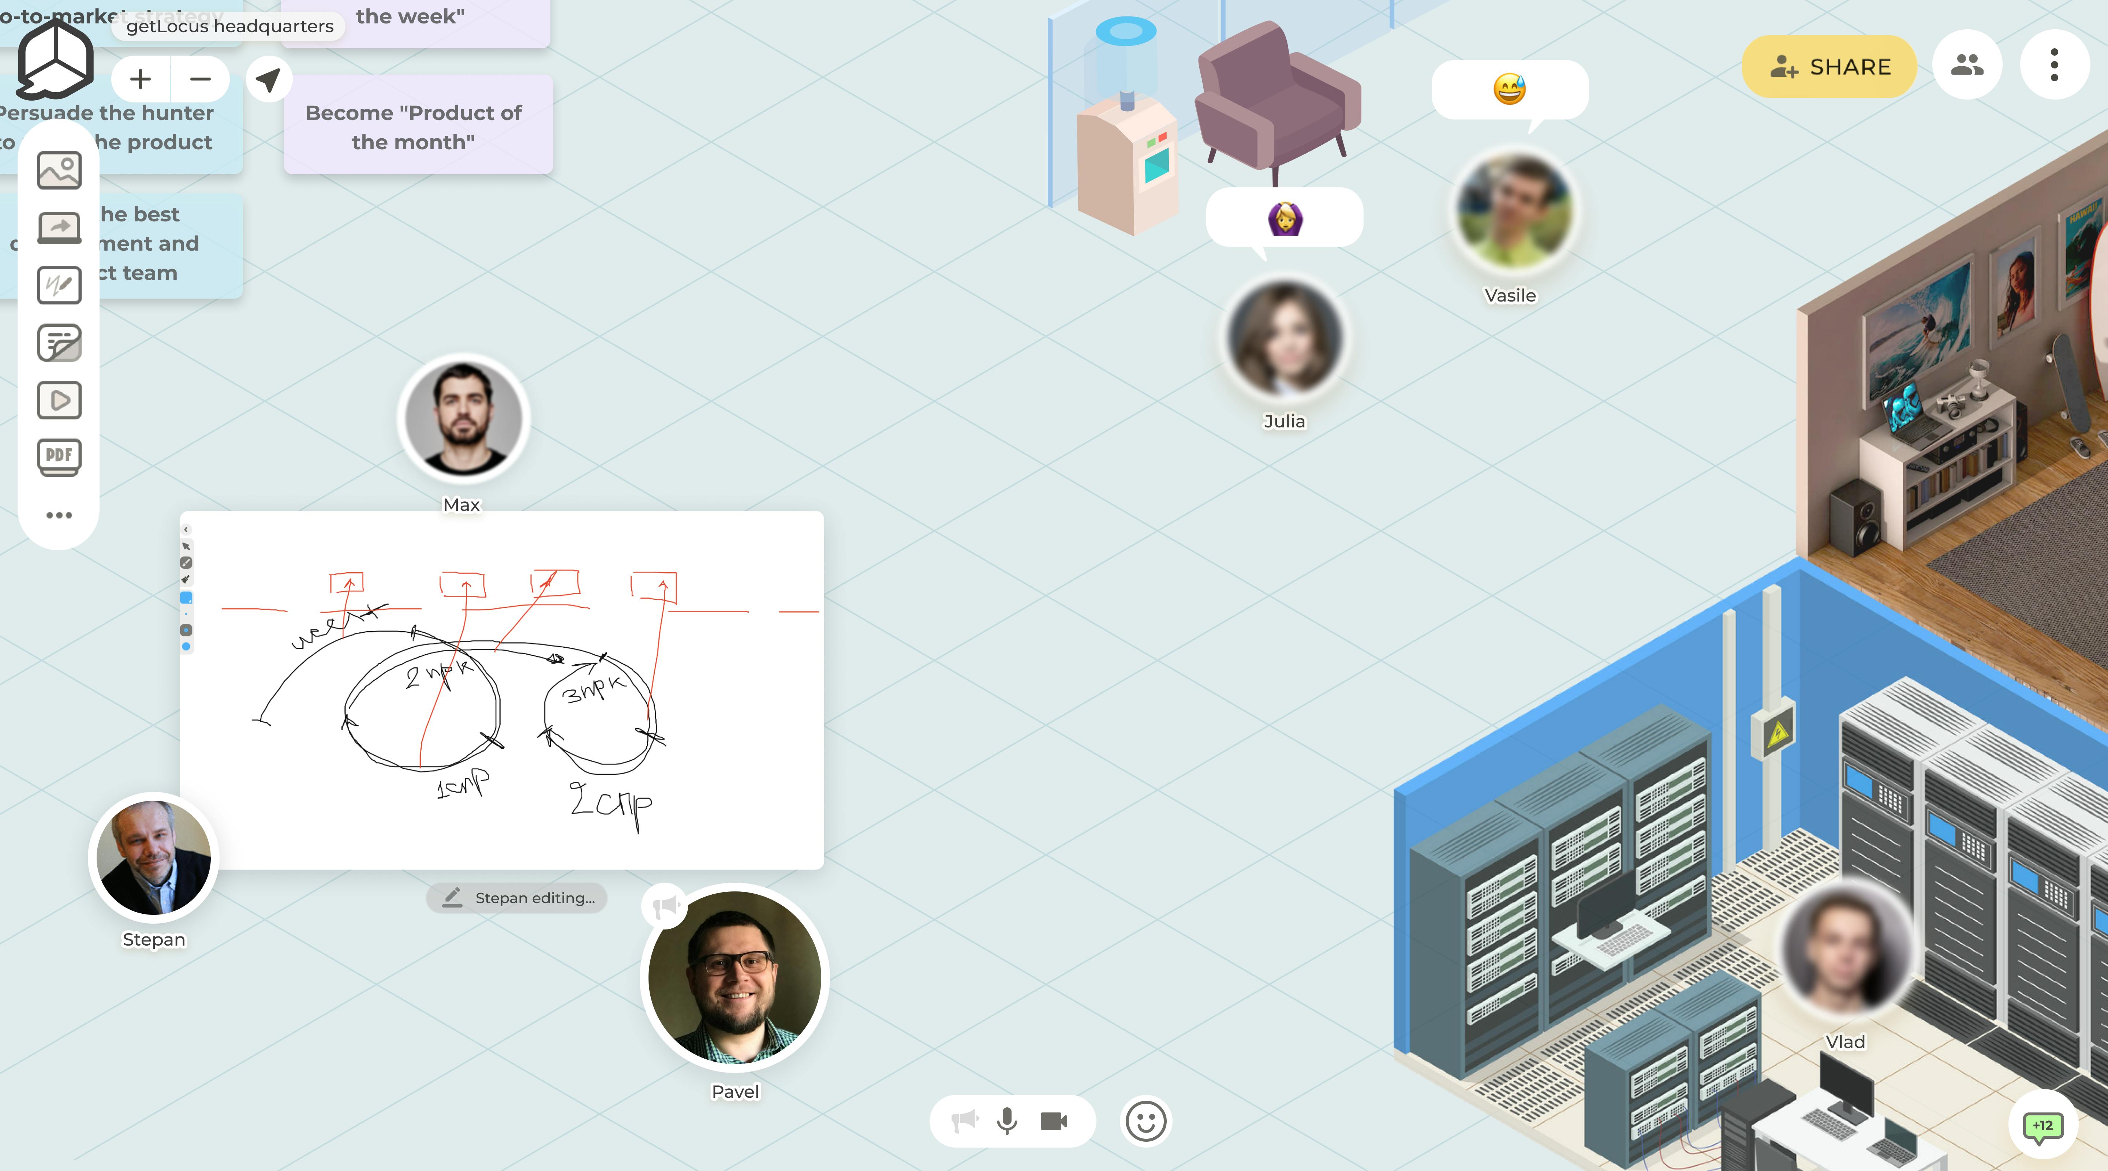
Task: Click the "Stepan editing..." status label
Action: point(516,898)
